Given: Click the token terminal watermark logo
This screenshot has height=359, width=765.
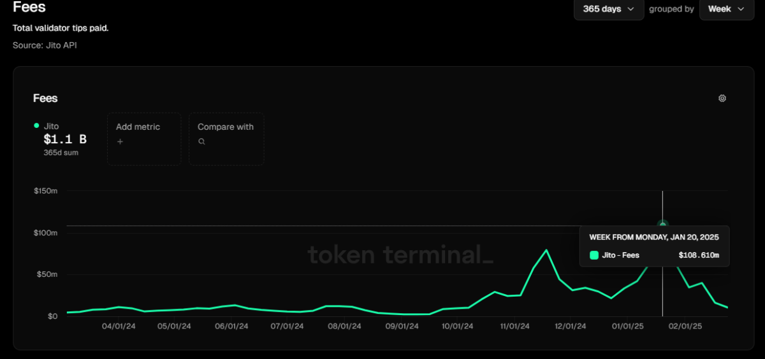Looking at the screenshot, I should point(400,255).
